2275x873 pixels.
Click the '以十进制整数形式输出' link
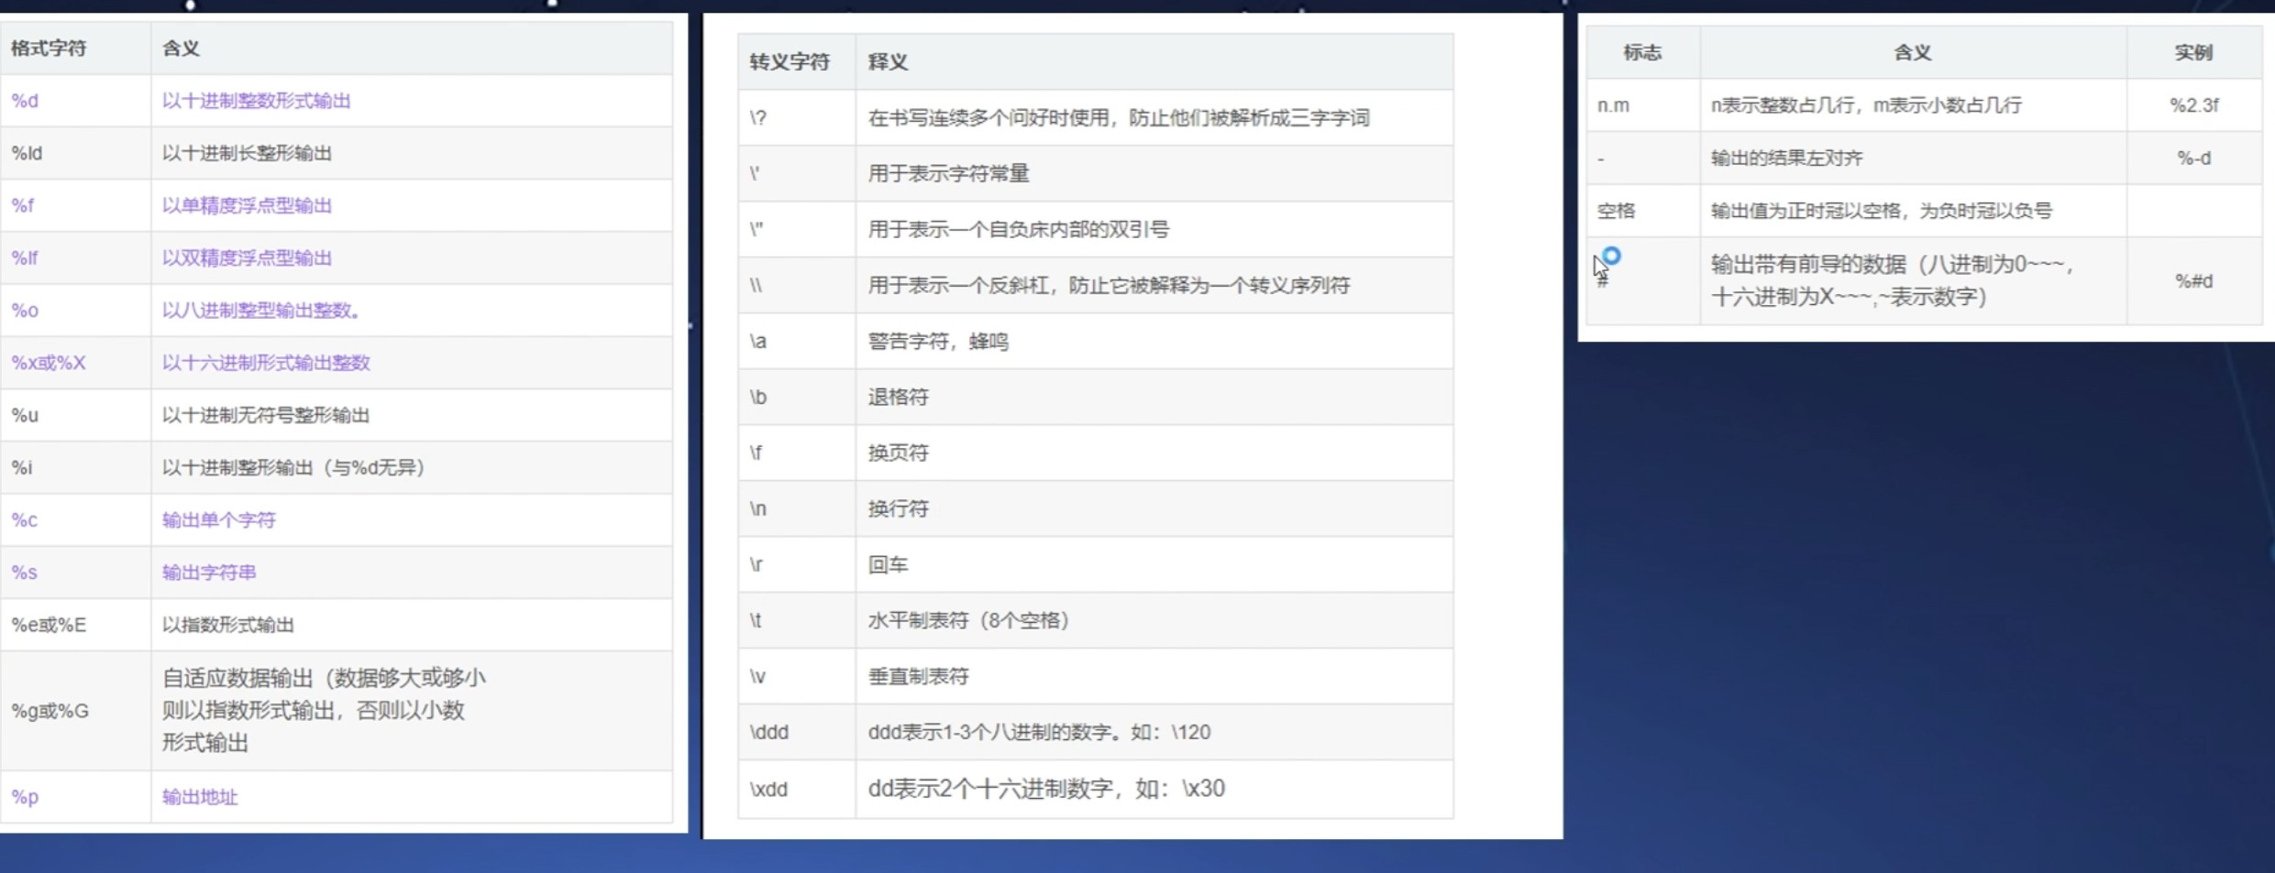click(x=257, y=101)
